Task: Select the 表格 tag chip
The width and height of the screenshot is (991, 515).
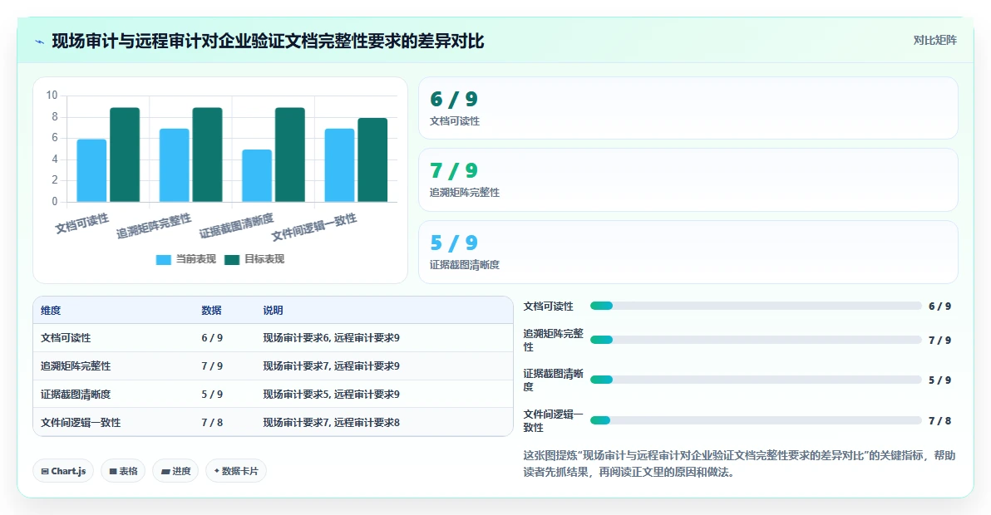Action: 123,471
